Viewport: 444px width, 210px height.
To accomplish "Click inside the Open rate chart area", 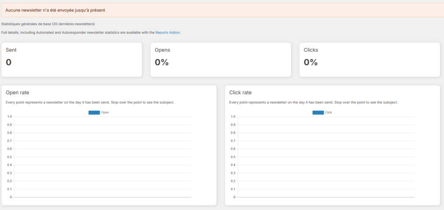I will [102, 156].
